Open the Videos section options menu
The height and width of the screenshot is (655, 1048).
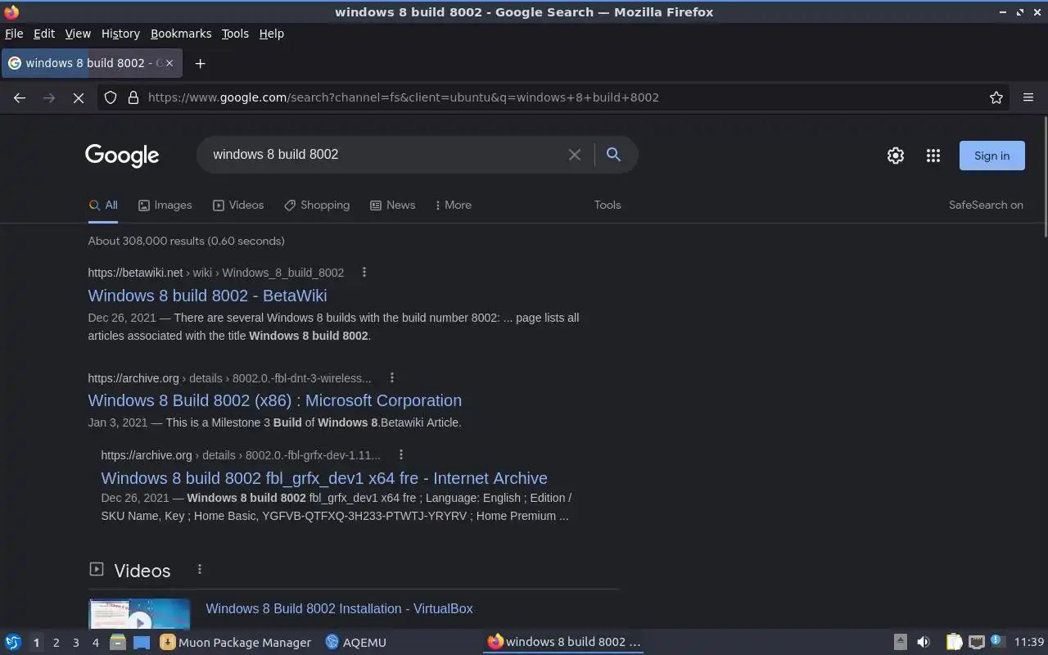[x=200, y=569]
